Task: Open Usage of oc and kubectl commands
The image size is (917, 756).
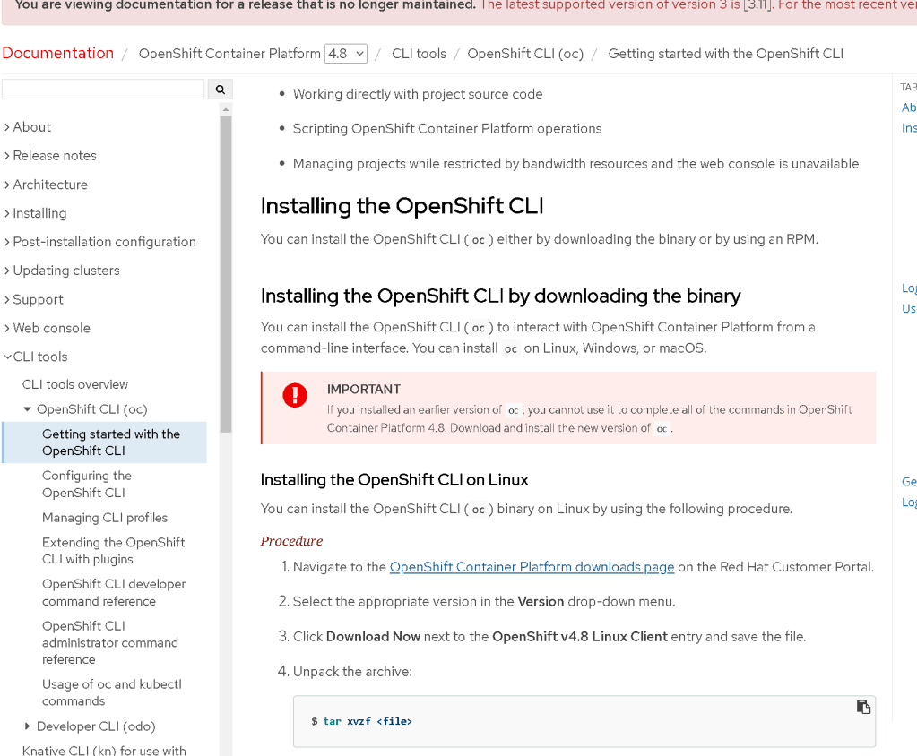Action: [112, 692]
